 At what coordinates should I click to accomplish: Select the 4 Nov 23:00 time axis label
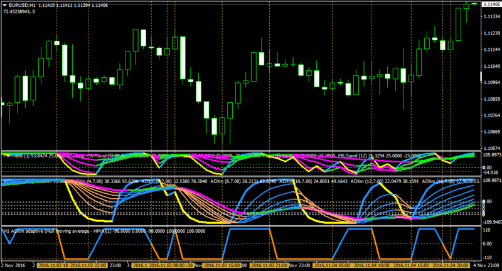487,265
